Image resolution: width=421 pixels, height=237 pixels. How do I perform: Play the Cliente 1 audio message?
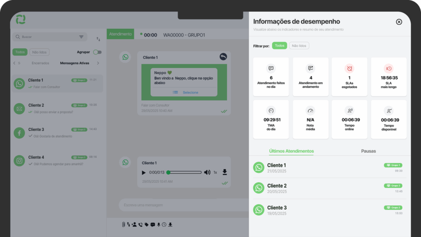144,172
